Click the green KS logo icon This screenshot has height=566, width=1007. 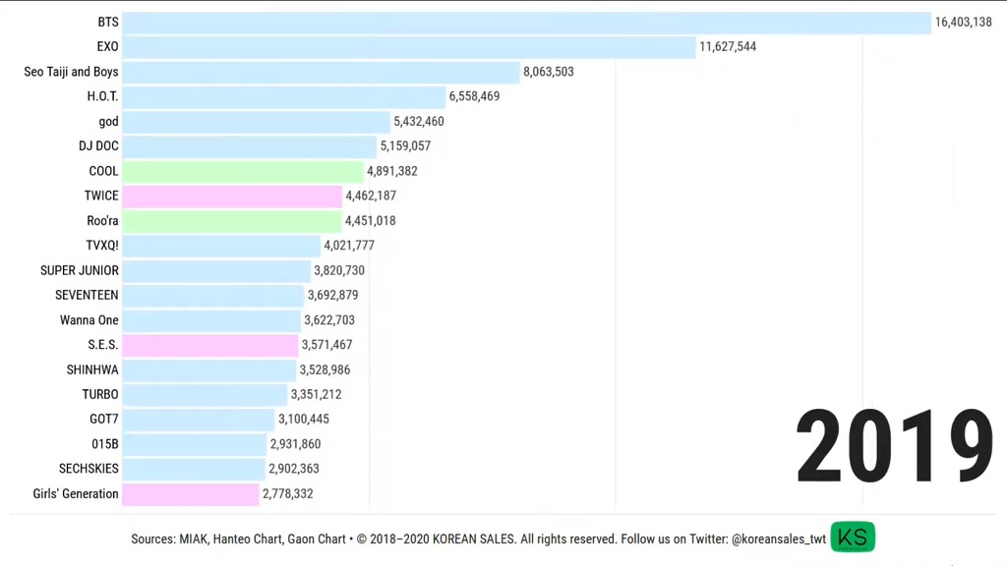[x=853, y=537]
